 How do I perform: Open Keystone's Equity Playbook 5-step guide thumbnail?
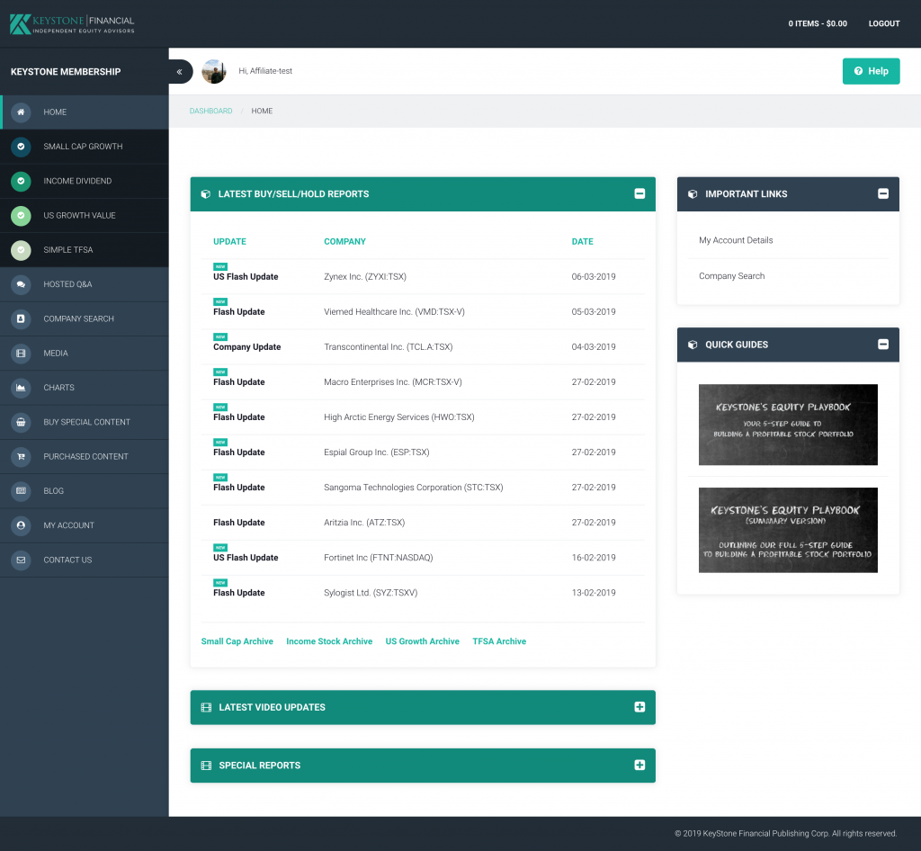coord(788,425)
